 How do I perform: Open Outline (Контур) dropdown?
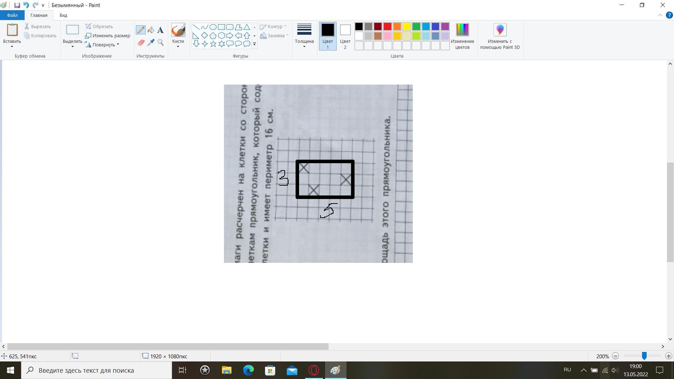(273, 26)
